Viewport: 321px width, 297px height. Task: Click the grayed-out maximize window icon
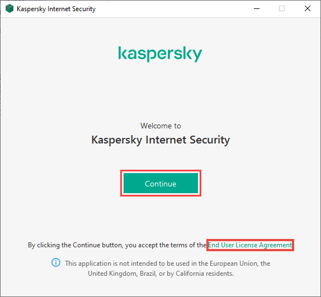pos(282,8)
